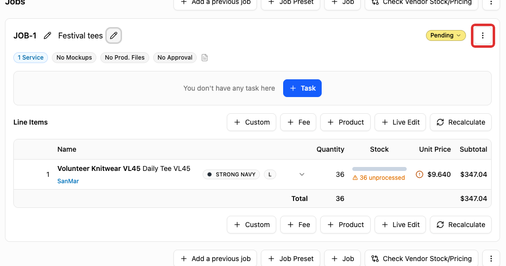Image resolution: width=506 pixels, height=266 pixels.
Task: Click the row number 1 in line items
Action: pos(48,174)
